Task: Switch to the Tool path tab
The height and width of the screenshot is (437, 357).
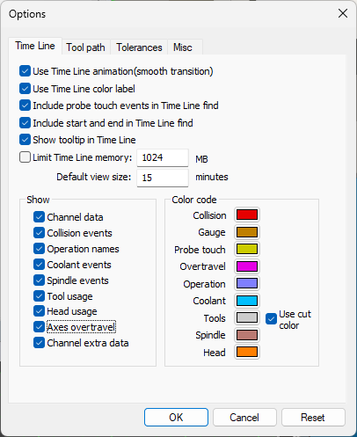Action: coord(85,47)
